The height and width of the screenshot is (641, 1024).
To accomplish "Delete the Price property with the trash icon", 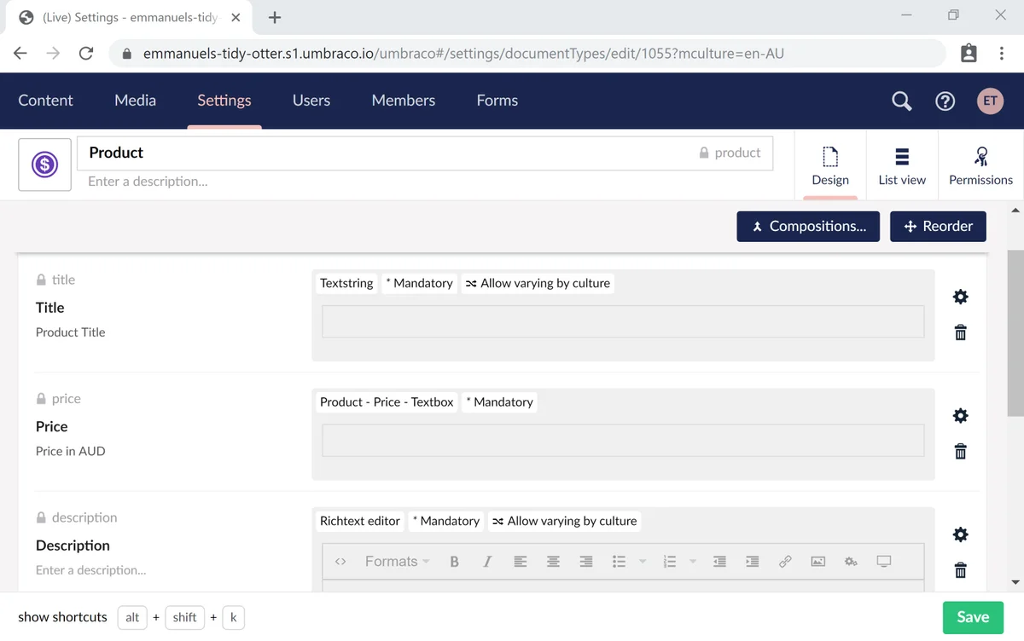I will click(x=960, y=451).
